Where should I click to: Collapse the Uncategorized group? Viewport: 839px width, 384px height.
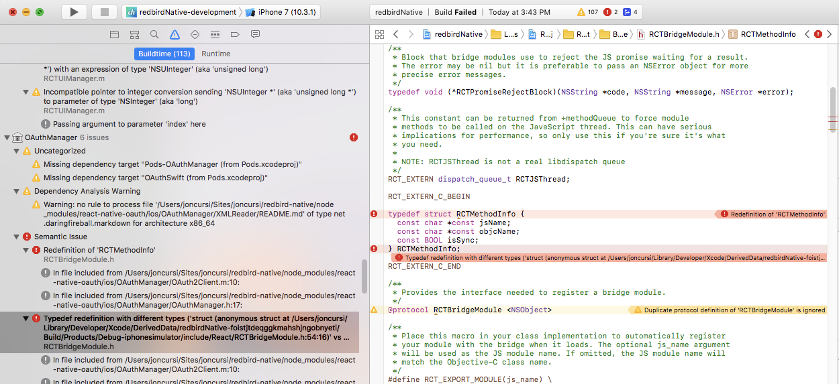pyautogui.click(x=16, y=151)
